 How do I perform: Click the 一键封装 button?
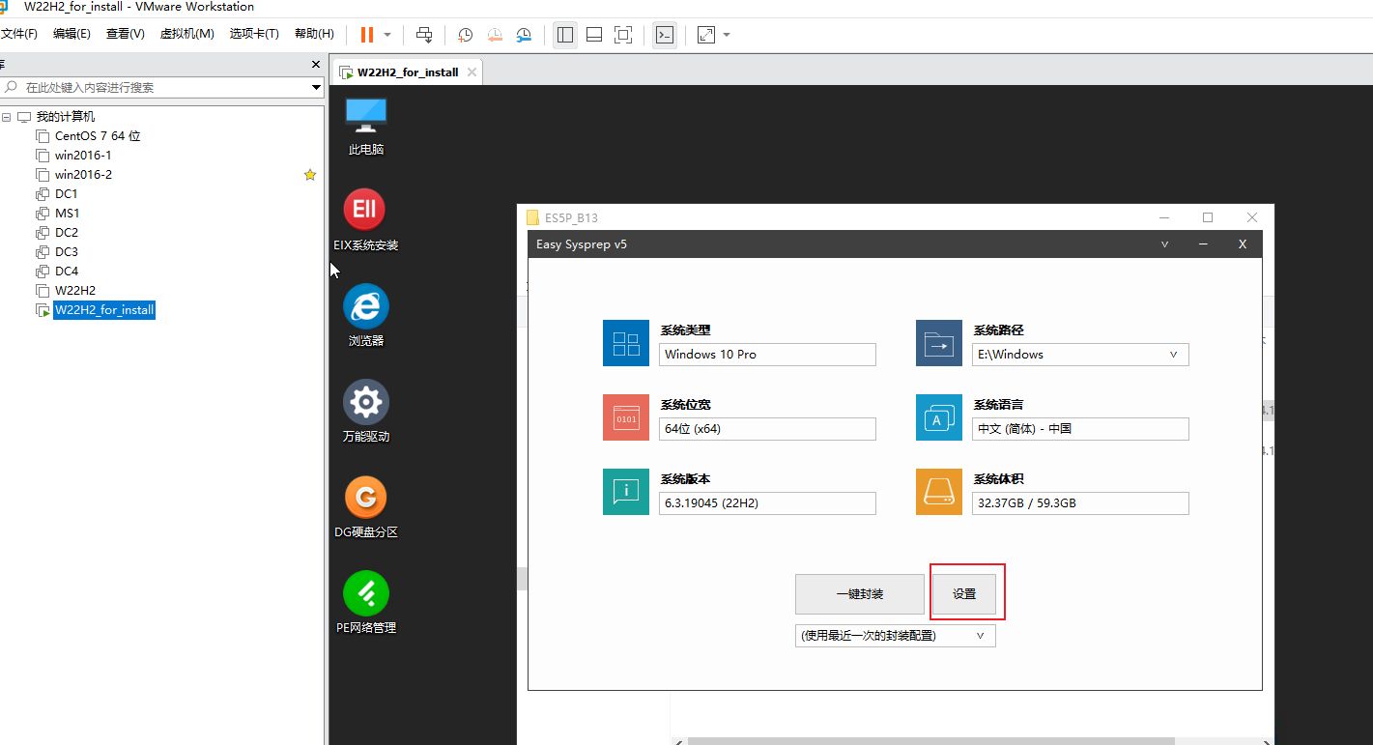pyautogui.click(x=859, y=594)
